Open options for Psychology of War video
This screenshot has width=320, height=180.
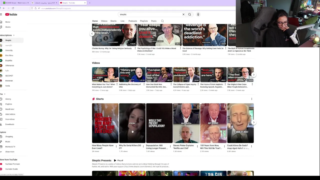click(180, 48)
